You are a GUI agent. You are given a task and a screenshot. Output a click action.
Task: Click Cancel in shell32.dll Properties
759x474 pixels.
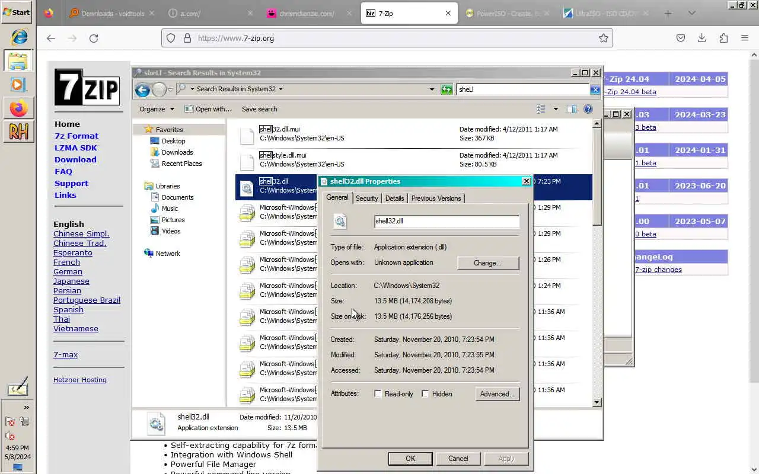click(458, 459)
